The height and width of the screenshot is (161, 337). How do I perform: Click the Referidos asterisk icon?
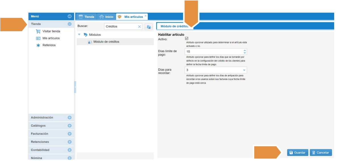(x=38, y=45)
